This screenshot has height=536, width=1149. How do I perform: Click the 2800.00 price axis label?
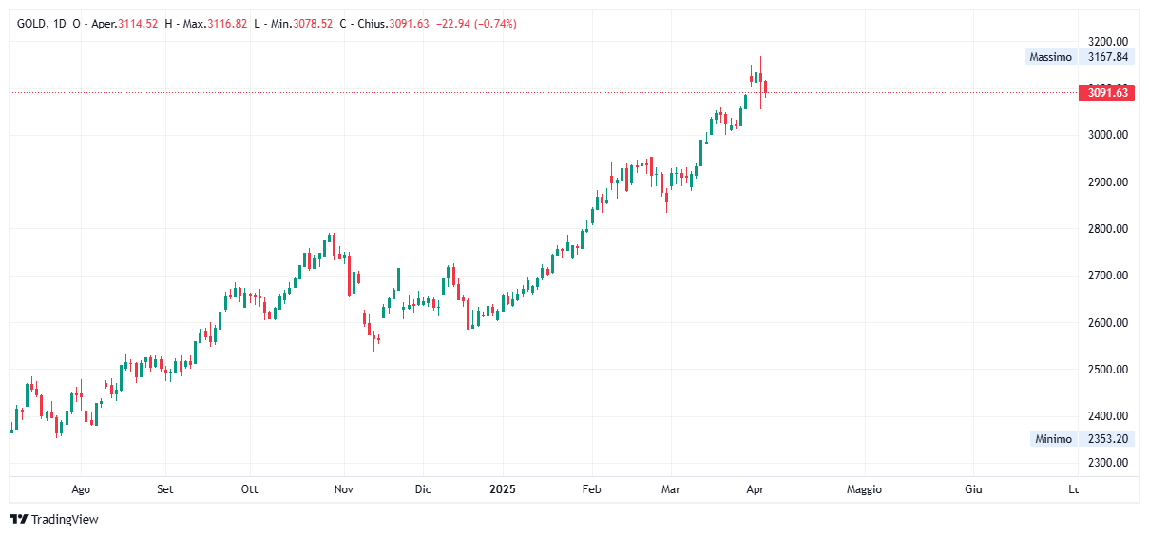click(x=1108, y=229)
